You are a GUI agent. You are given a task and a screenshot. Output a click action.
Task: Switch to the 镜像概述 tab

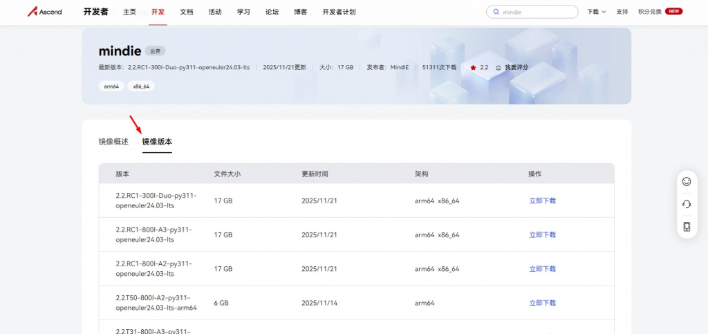click(x=113, y=142)
